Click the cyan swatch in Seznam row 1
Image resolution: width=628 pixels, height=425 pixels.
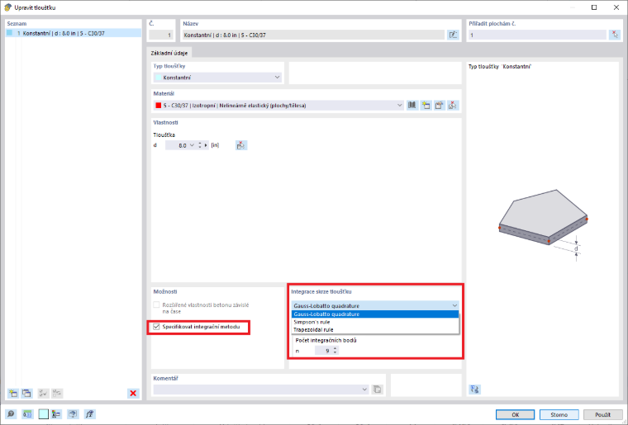click(10, 33)
